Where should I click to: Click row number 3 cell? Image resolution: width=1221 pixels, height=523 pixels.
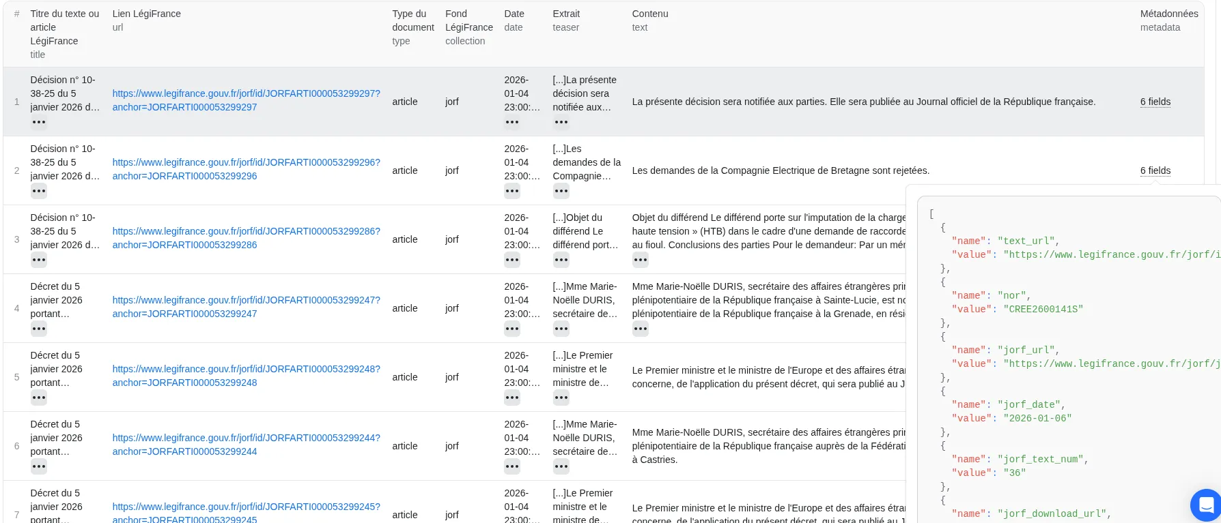click(16, 239)
